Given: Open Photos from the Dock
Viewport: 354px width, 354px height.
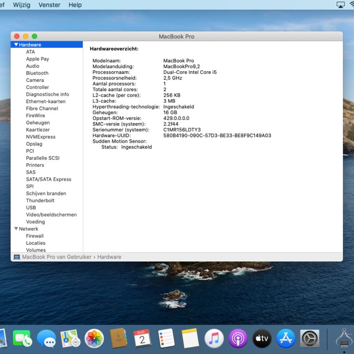Looking at the screenshot, I should [94, 338].
